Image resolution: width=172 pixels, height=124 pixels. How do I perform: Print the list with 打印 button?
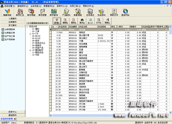pyautogui.click(x=99, y=21)
